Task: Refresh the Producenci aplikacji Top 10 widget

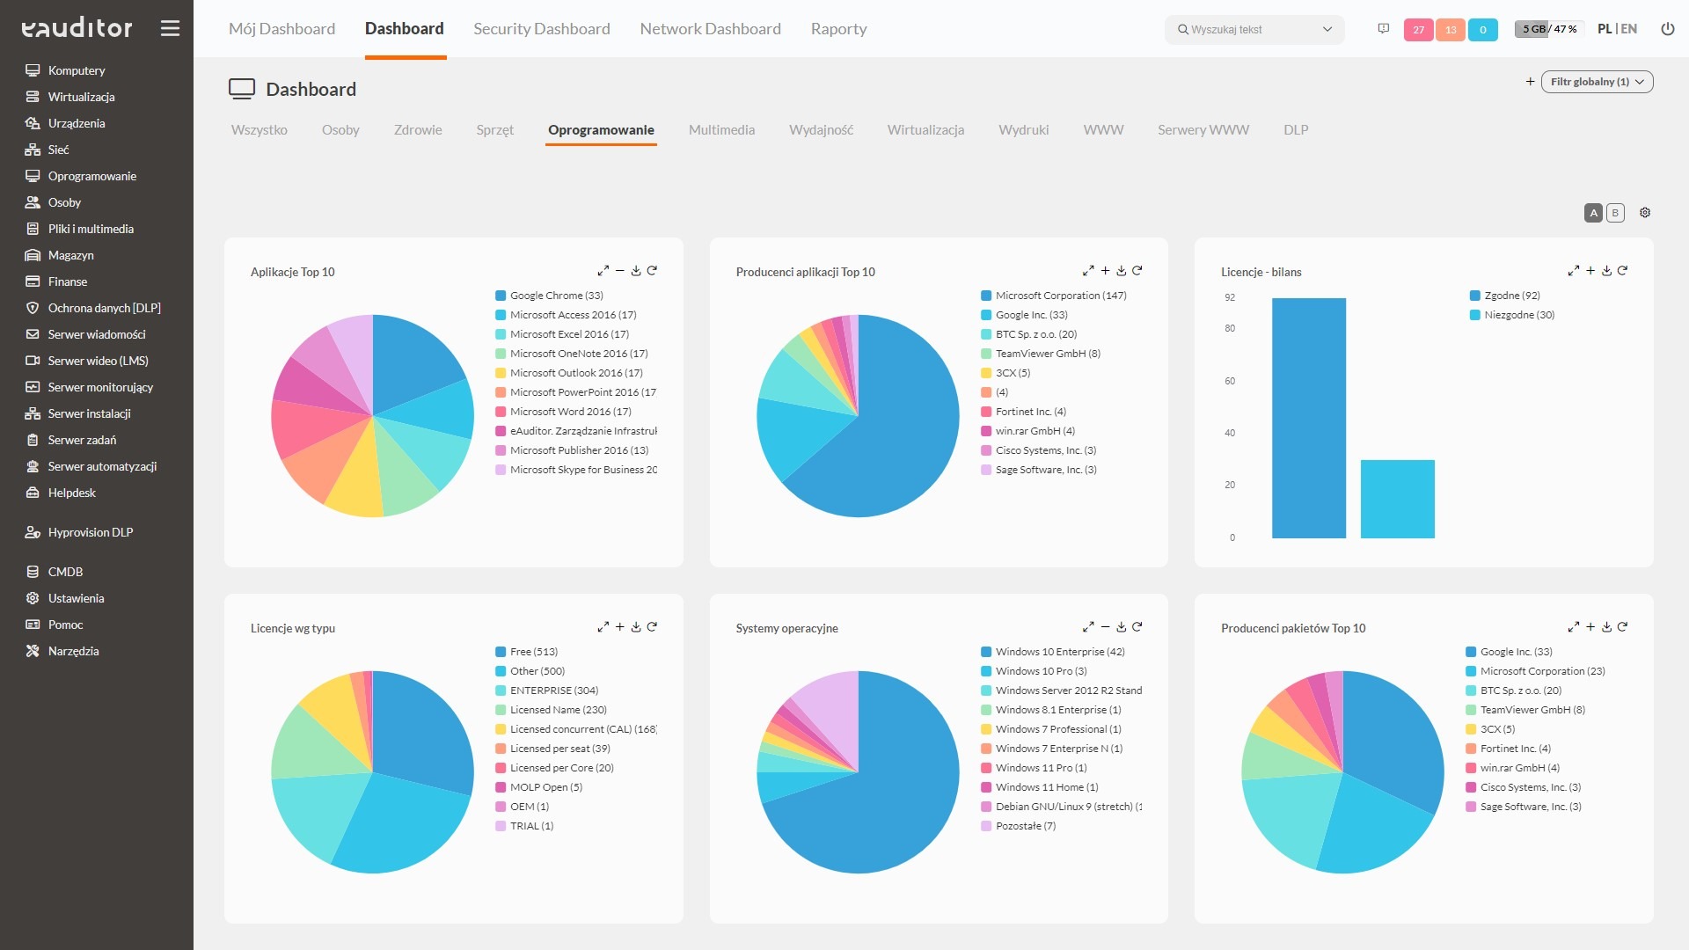Action: click(x=1137, y=271)
